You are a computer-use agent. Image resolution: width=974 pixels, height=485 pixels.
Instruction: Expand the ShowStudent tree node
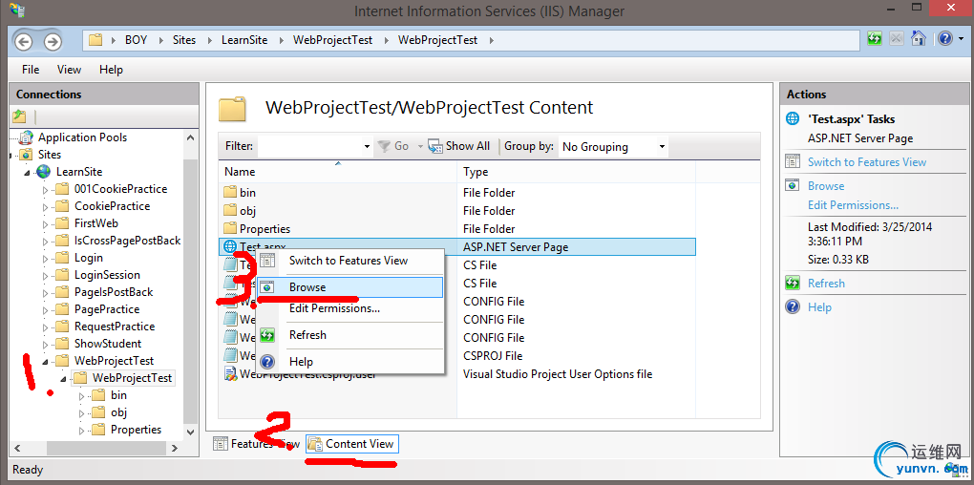click(45, 344)
